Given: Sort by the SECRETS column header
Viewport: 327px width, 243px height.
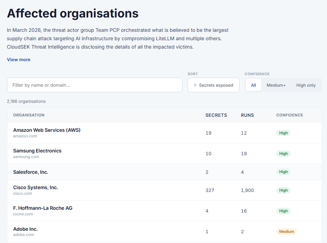Looking at the screenshot, I should pyautogui.click(x=216, y=115).
